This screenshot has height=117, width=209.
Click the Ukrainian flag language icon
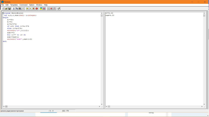(41, 8)
